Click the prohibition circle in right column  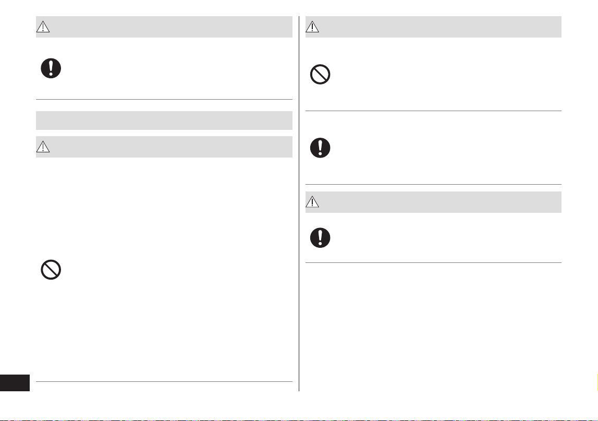coord(320,75)
